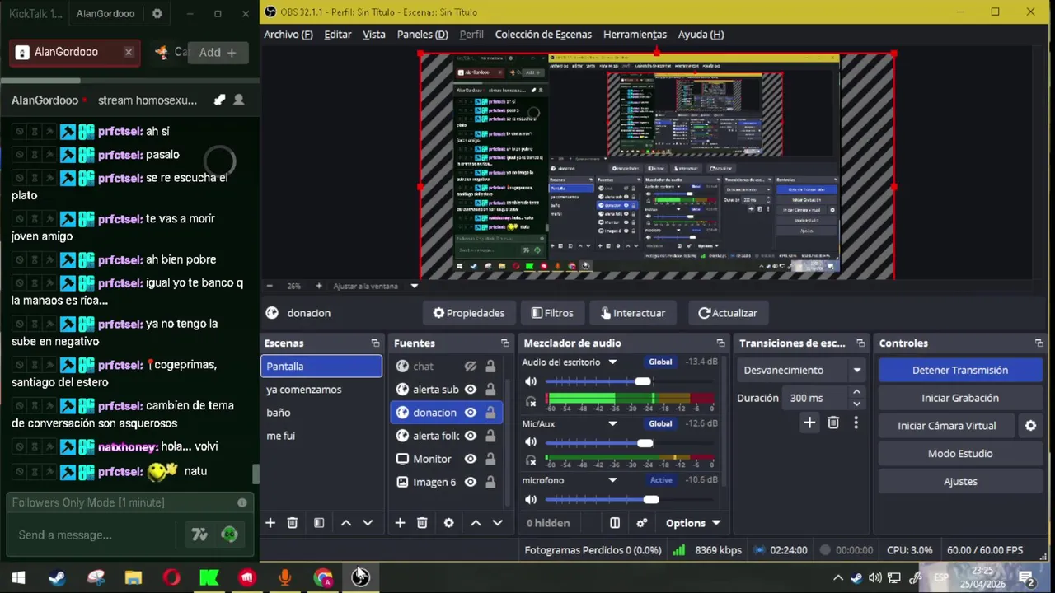Remove the transition with the trash icon
Screen dimensions: 1055x593
coord(833,423)
